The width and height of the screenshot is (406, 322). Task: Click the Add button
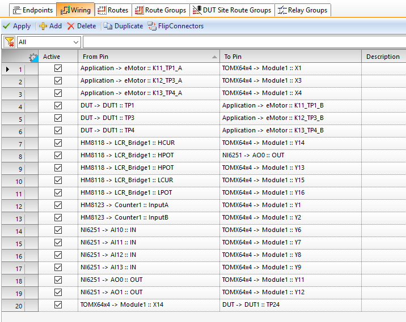point(50,26)
